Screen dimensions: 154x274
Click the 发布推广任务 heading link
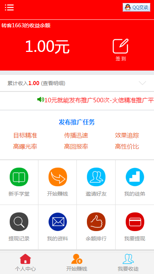77,122
